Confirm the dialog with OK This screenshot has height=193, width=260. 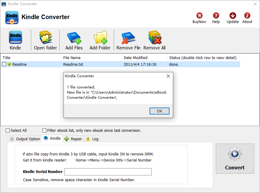159,111
